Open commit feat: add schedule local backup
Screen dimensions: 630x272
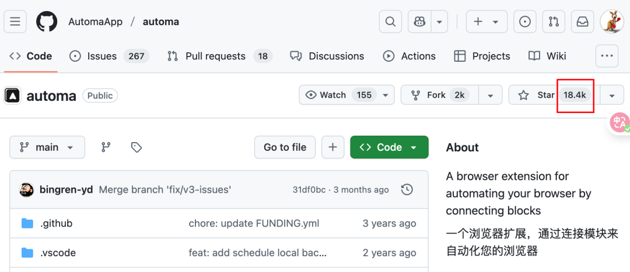coord(258,253)
